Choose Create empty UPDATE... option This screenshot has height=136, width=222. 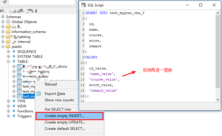[x=65, y=122]
